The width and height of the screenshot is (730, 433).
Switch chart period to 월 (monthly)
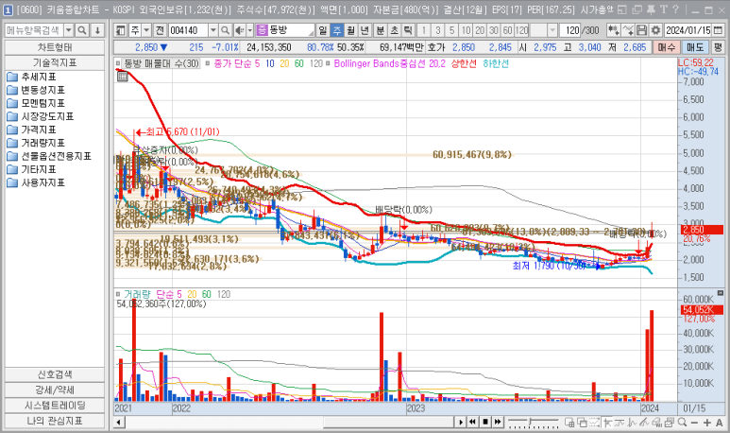tap(350, 31)
